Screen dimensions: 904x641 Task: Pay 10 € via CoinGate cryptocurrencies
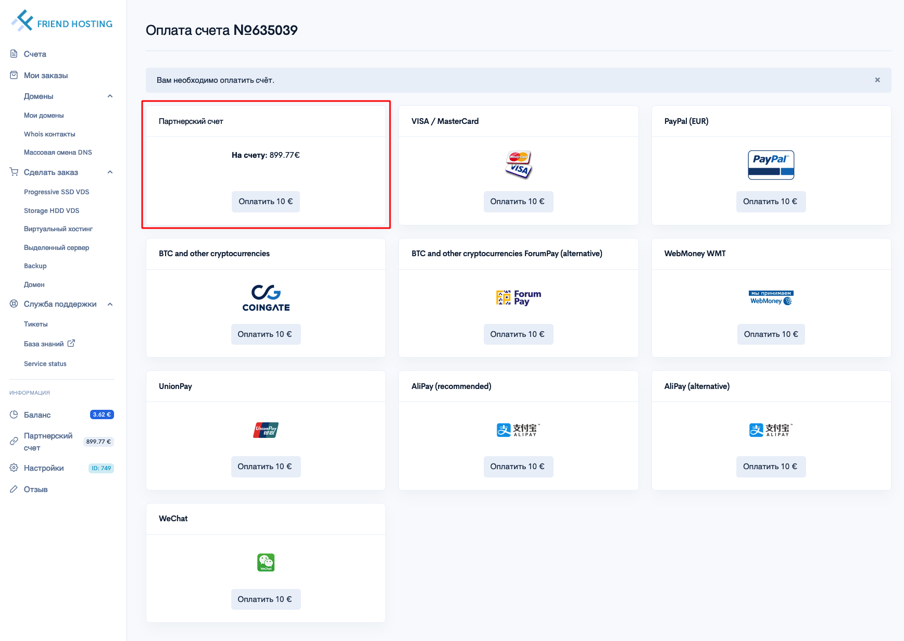266,334
